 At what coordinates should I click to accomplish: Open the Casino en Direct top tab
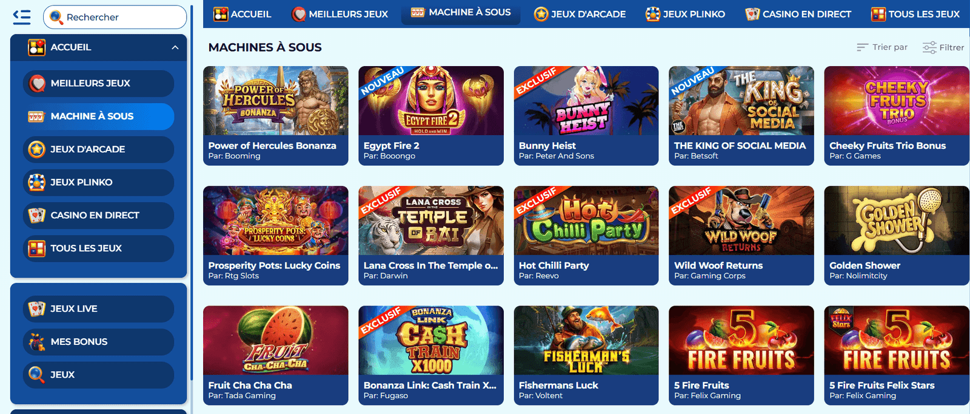pyautogui.click(x=798, y=14)
